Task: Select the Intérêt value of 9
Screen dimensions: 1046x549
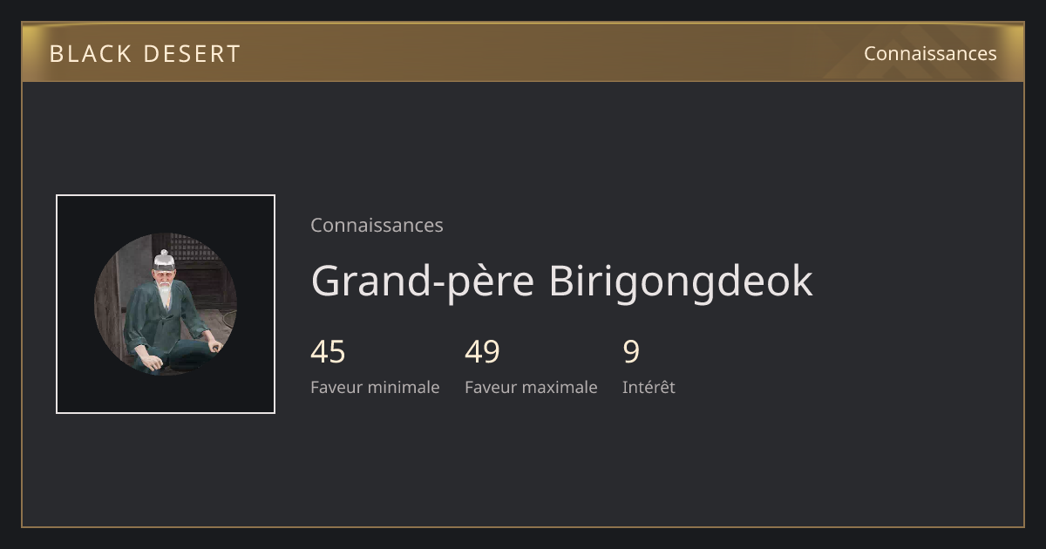Action: click(631, 352)
